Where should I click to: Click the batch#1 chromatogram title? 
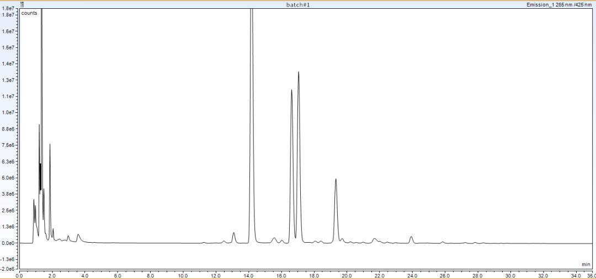tap(298, 4)
